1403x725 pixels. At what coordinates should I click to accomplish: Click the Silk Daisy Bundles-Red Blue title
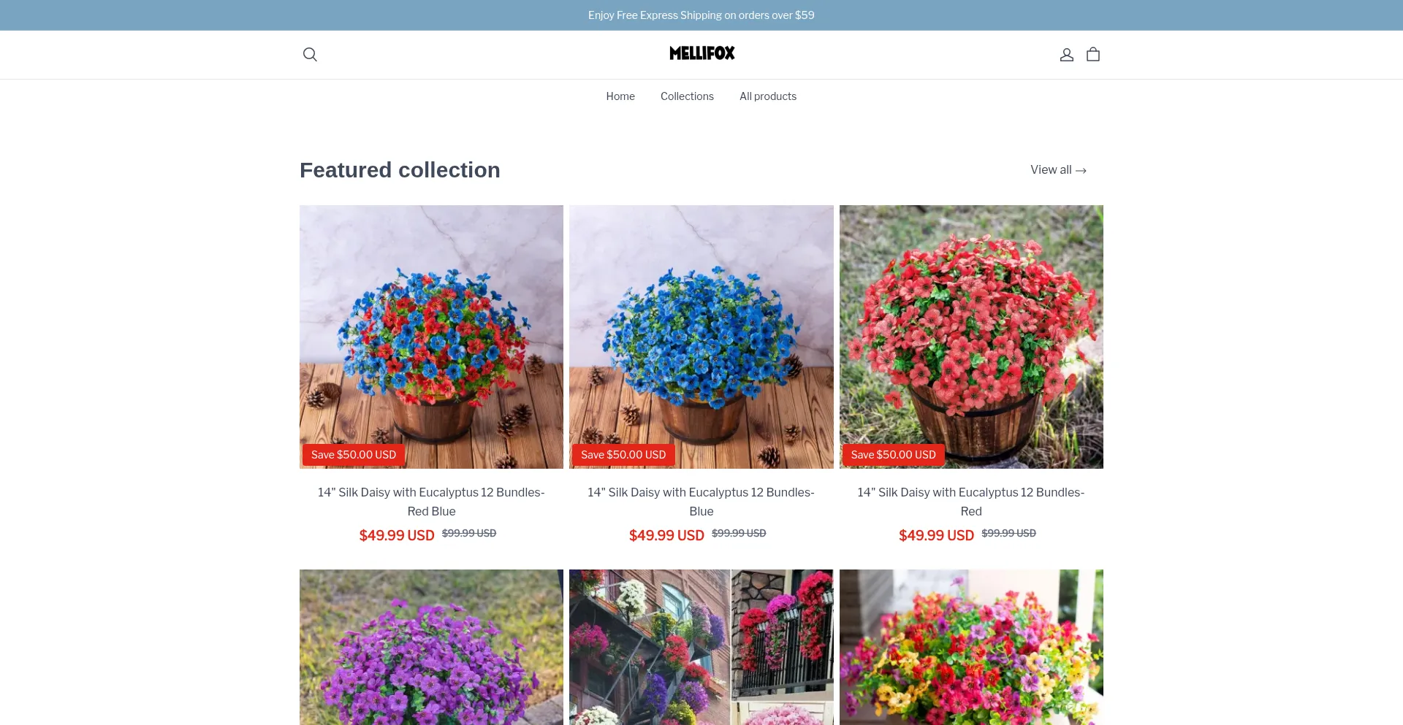point(431,502)
